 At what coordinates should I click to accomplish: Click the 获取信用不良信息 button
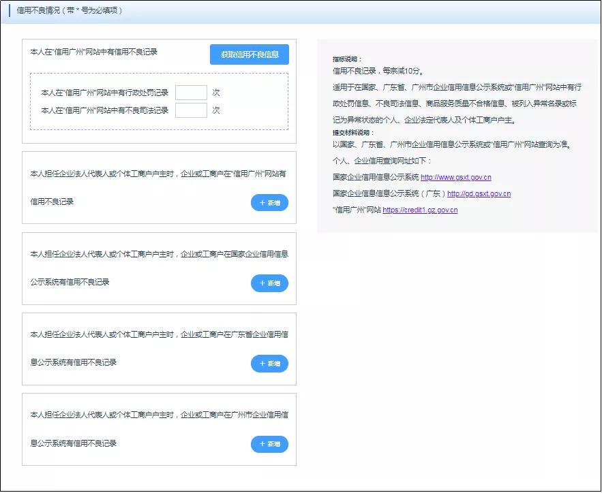[249, 54]
